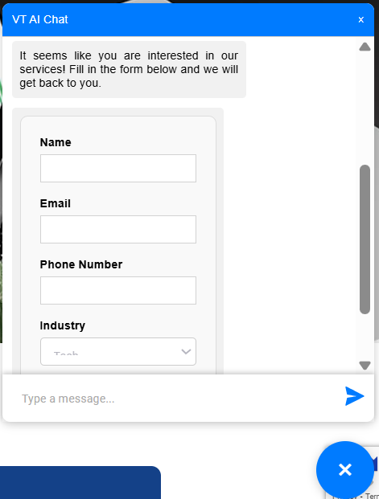Click the interested in our services message bubble
379x499 pixels.
point(129,69)
